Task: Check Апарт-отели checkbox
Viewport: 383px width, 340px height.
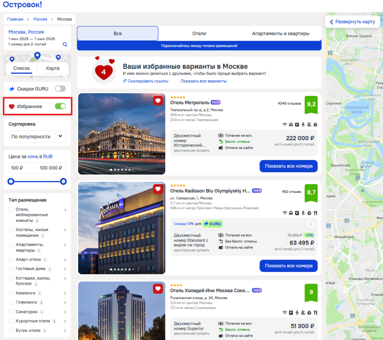Action: tap(11, 259)
